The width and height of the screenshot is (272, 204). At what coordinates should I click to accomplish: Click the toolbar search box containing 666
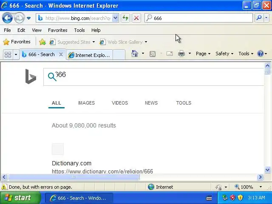coord(198,18)
